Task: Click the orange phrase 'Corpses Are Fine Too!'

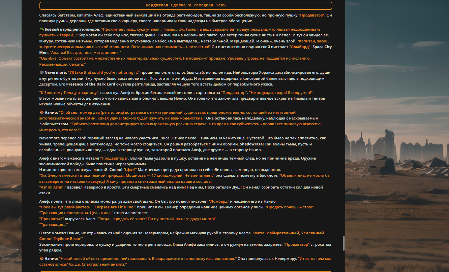Action: (115, 207)
